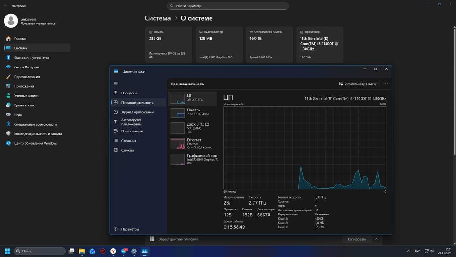The height and width of the screenshot is (257, 456).
Task: Click the Память storage card in Settings
Action: (169, 45)
